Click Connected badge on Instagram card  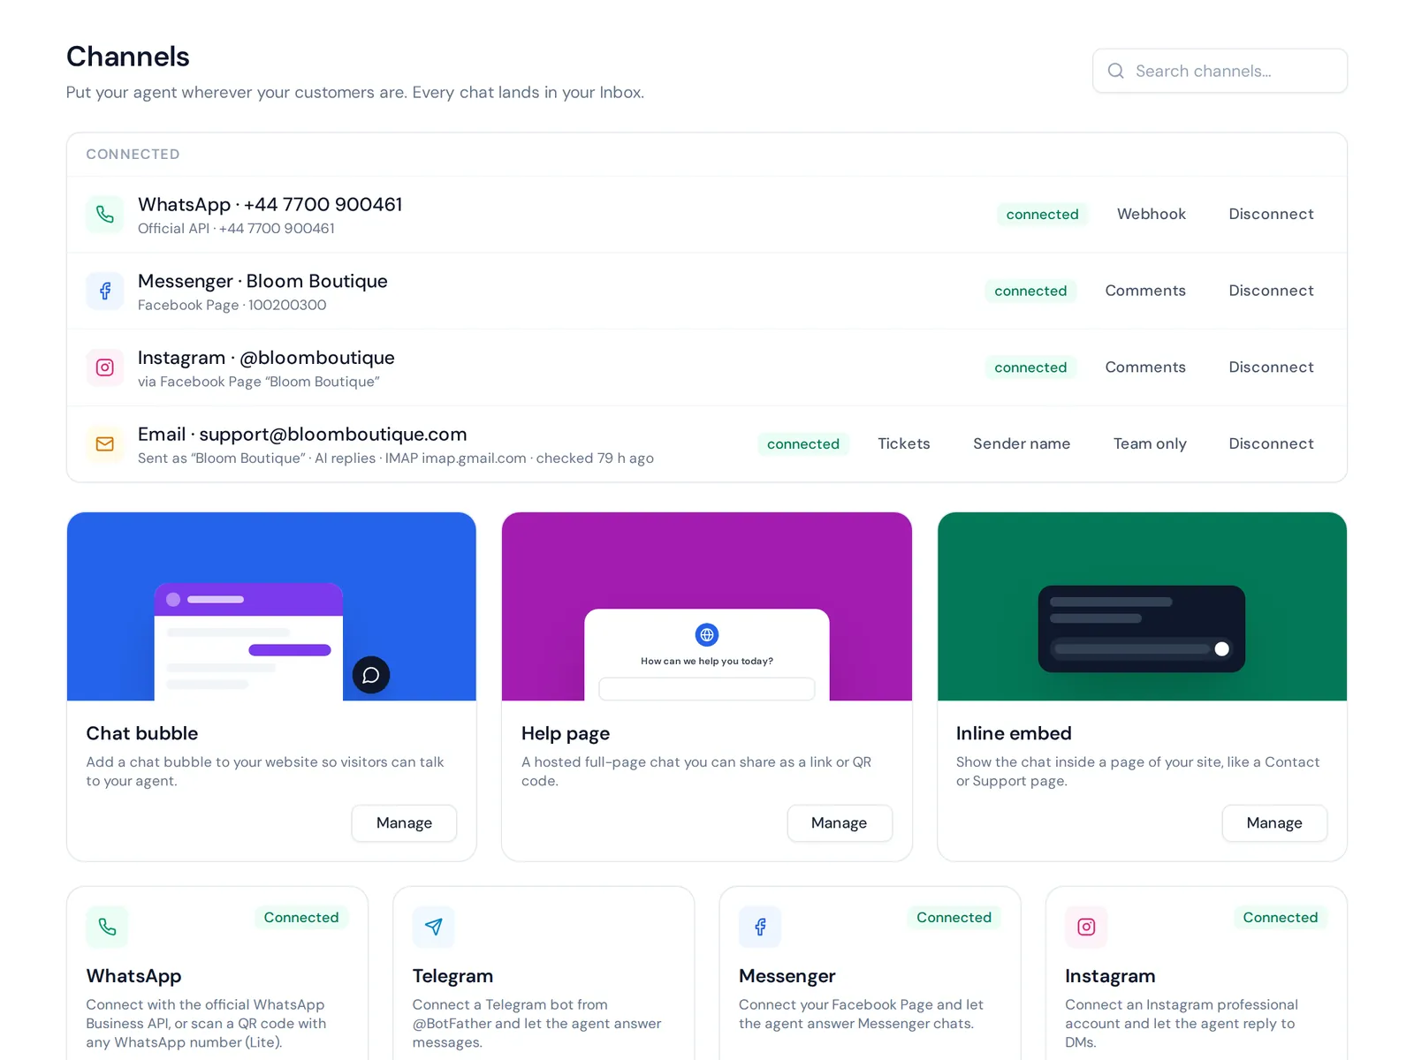tap(1281, 918)
